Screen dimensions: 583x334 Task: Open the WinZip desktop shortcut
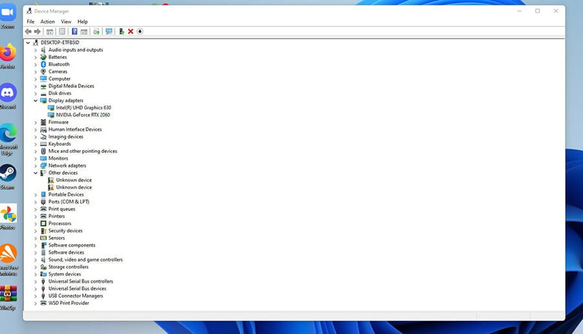[8, 297]
